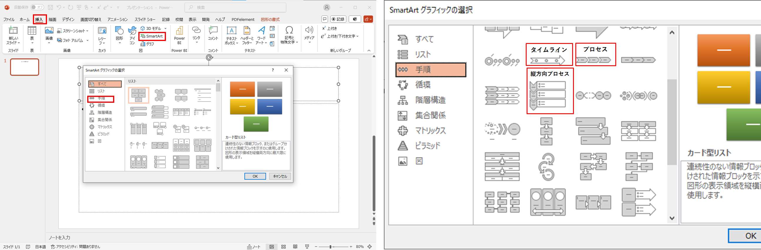This screenshot has height=250, width=761.
Task: Expand フォト アルバム dropdown arrow
Action: [x=88, y=40]
